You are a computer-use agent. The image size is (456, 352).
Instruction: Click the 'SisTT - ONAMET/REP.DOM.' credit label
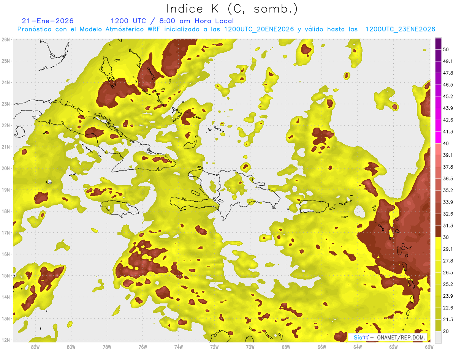click(x=388, y=337)
